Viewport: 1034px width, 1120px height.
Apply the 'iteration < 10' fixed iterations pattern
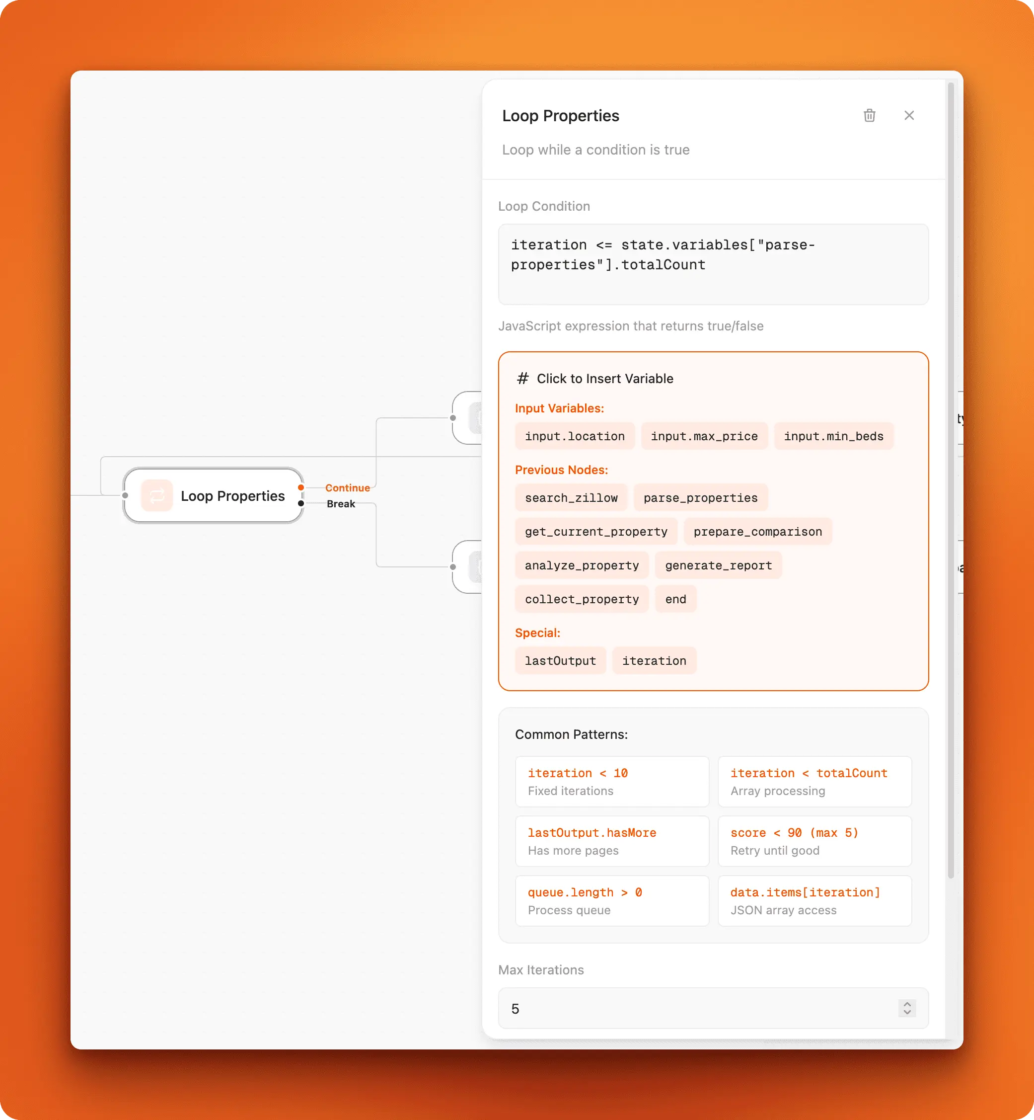[611, 782]
